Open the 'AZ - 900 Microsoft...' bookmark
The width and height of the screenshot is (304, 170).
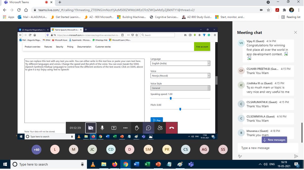tap(99, 17)
